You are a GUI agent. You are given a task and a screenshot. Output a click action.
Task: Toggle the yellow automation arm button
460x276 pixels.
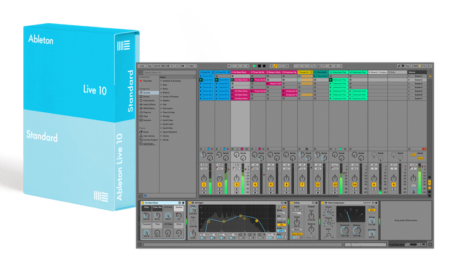click(x=275, y=66)
